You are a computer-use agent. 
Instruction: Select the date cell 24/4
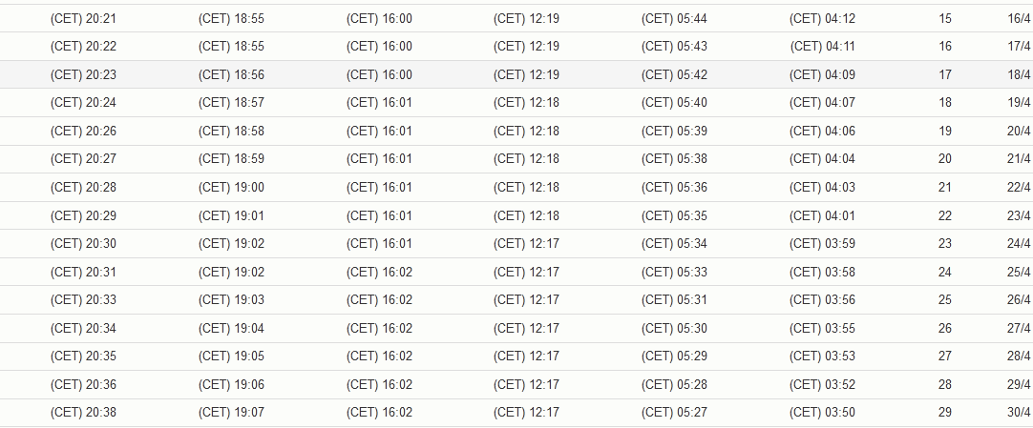pos(1019,244)
